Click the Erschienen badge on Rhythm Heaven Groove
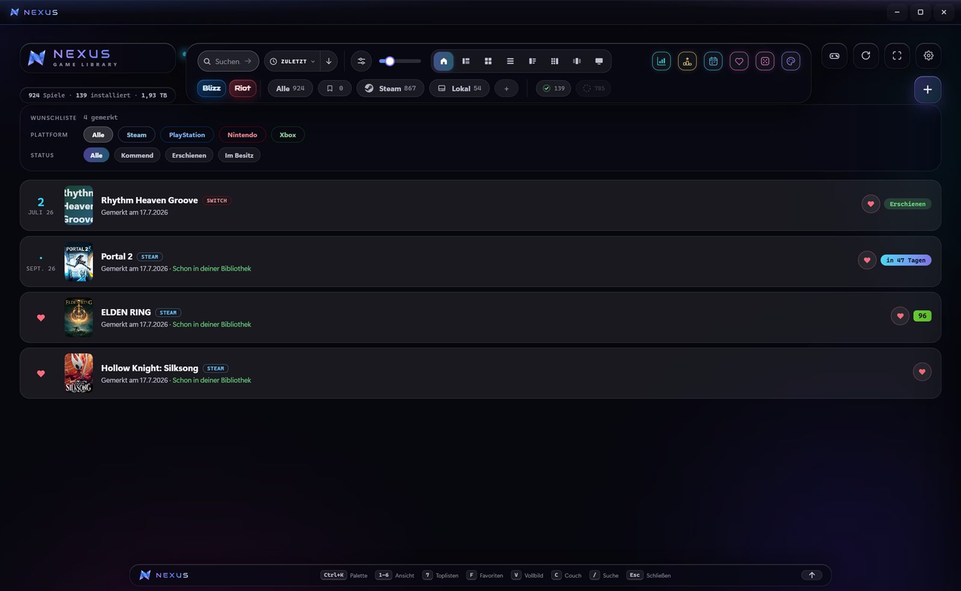Screen dimensions: 961x591 [x=908, y=204]
